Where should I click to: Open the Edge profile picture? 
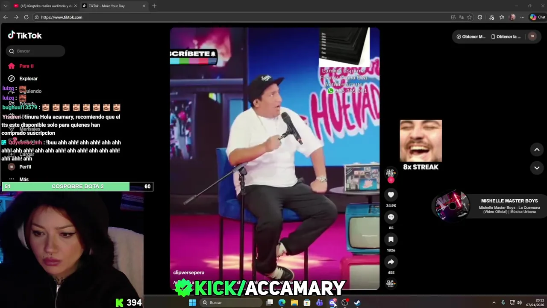pos(513,17)
